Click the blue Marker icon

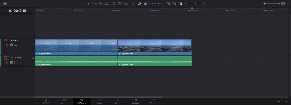(x=159, y=3)
